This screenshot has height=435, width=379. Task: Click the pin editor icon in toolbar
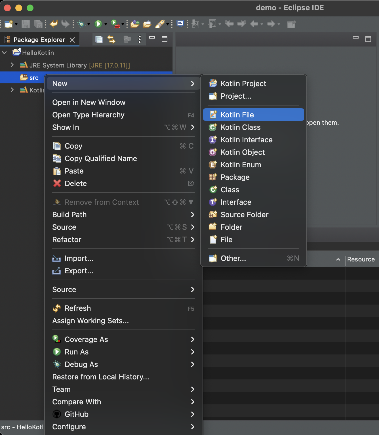[x=291, y=24]
